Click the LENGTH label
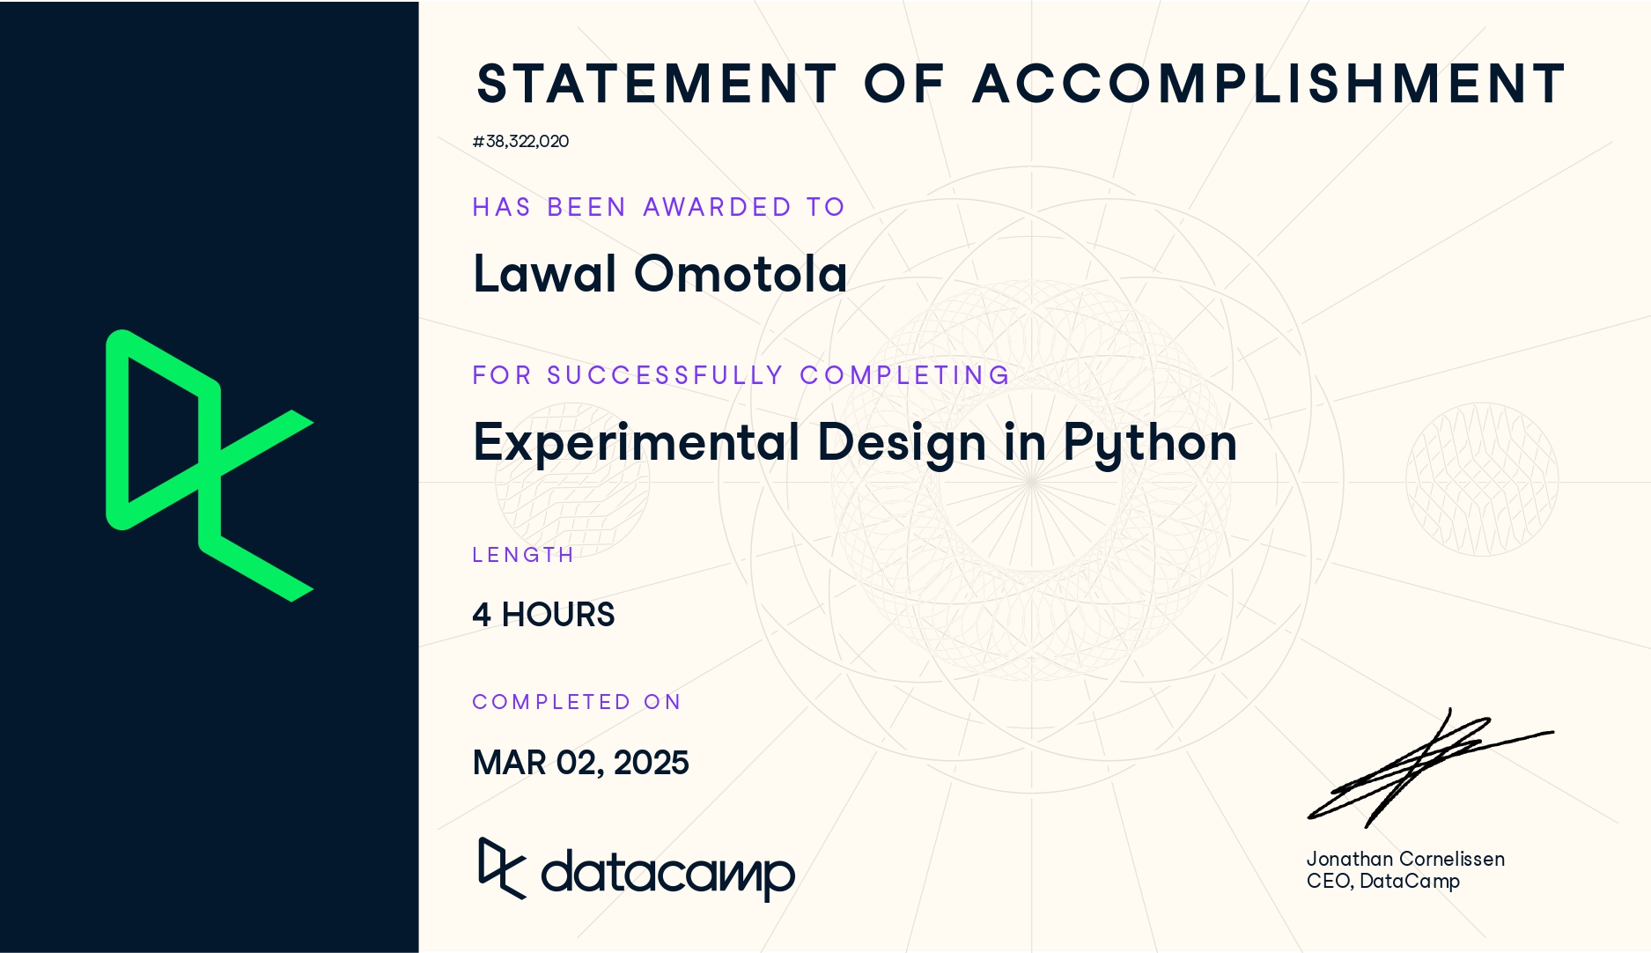1651x953 pixels. coord(523,555)
